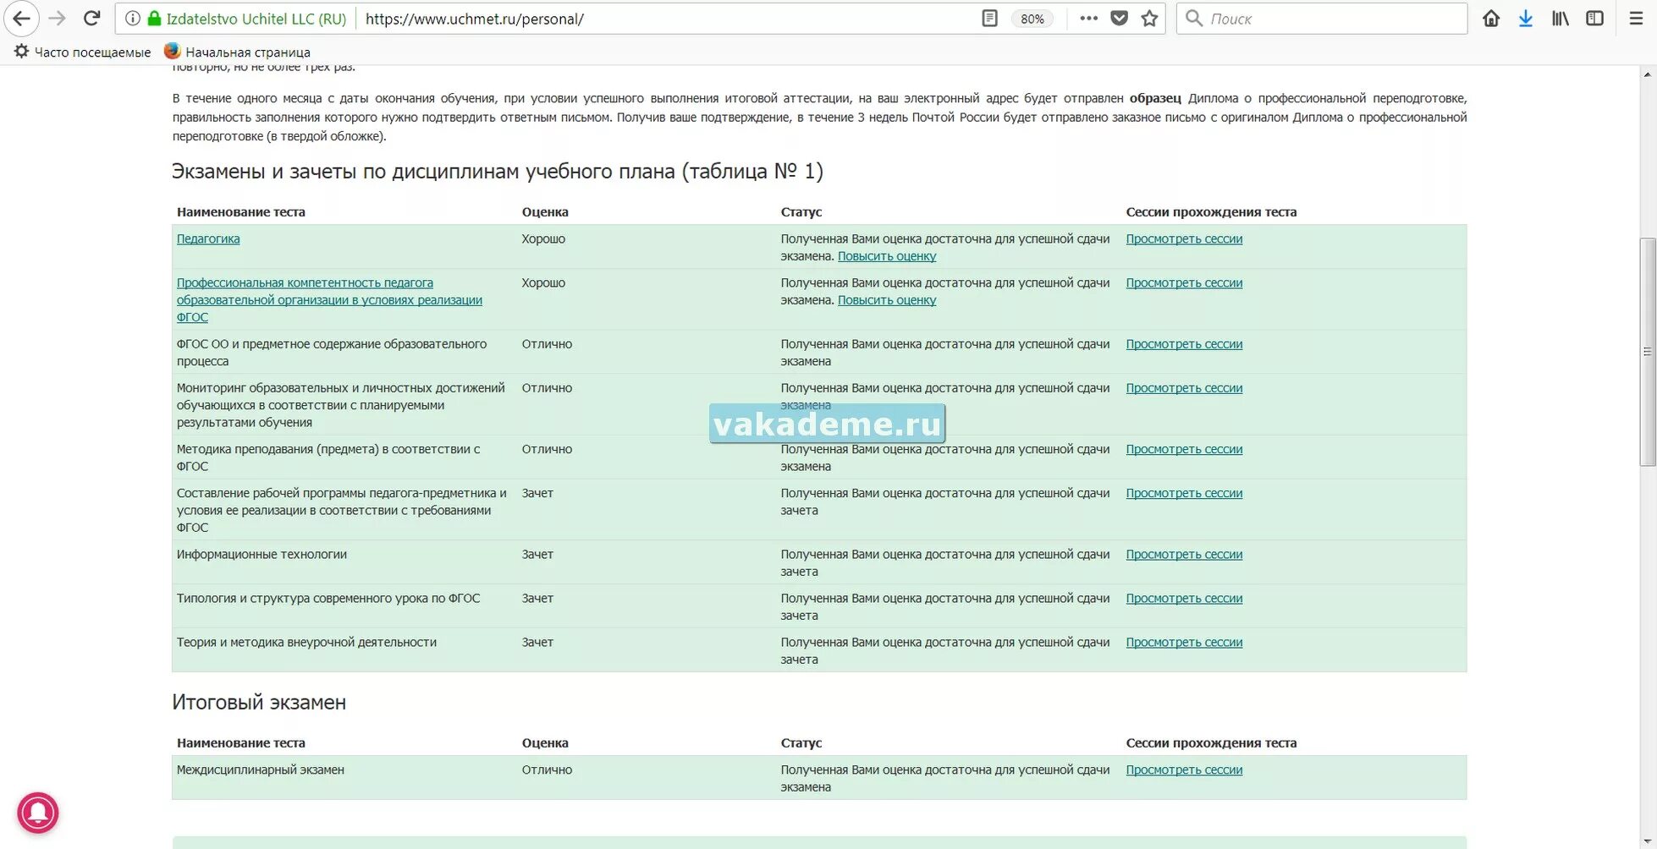Viewport: 1657px width, 849px height.
Task: Open site information icon in address bar
Action: (133, 19)
